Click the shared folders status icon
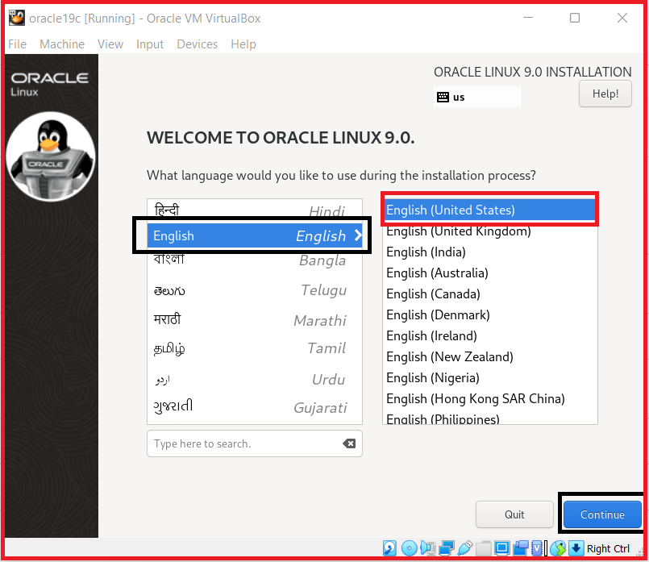Screen dimensions: 649x562 (x=484, y=548)
